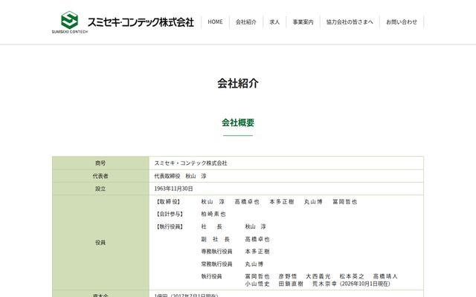
Task: Click the 設立 table header cell
Action: click(100, 189)
